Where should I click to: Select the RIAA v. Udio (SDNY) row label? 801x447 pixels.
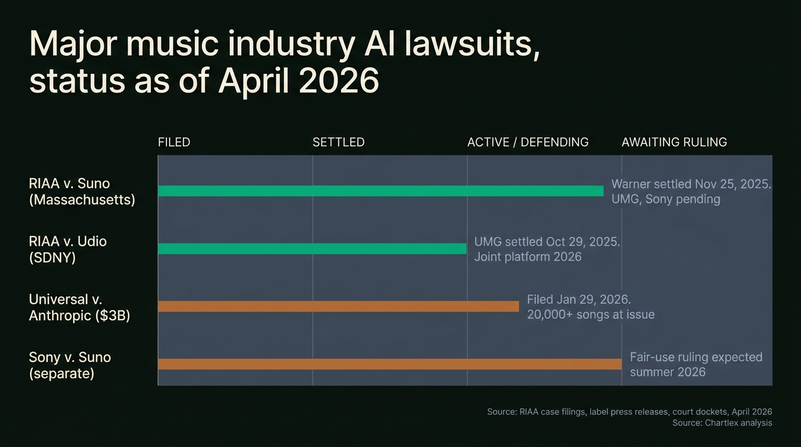(x=68, y=249)
